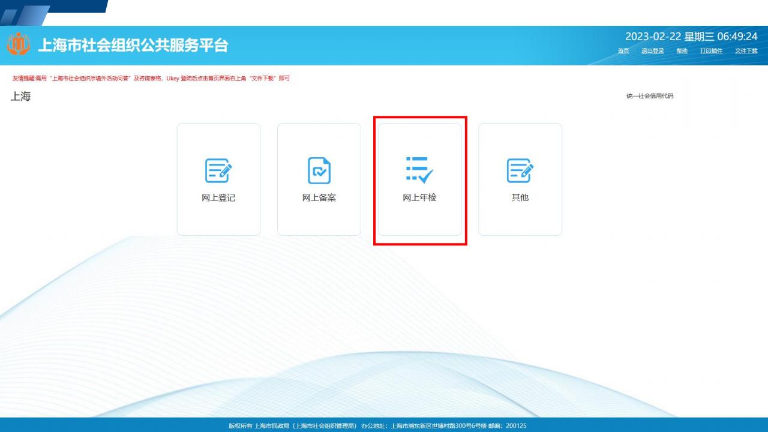Screen dimensions: 768x432
Task: Click the 上海市社会组织公共服务平台 title
Action: [133, 46]
